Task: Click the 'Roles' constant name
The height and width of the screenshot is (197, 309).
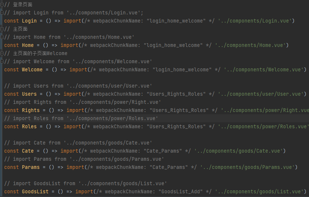Action: pyautogui.click(x=29, y=126)
